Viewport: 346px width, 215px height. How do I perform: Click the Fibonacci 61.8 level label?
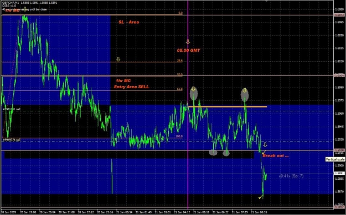[x=180, y=89]
